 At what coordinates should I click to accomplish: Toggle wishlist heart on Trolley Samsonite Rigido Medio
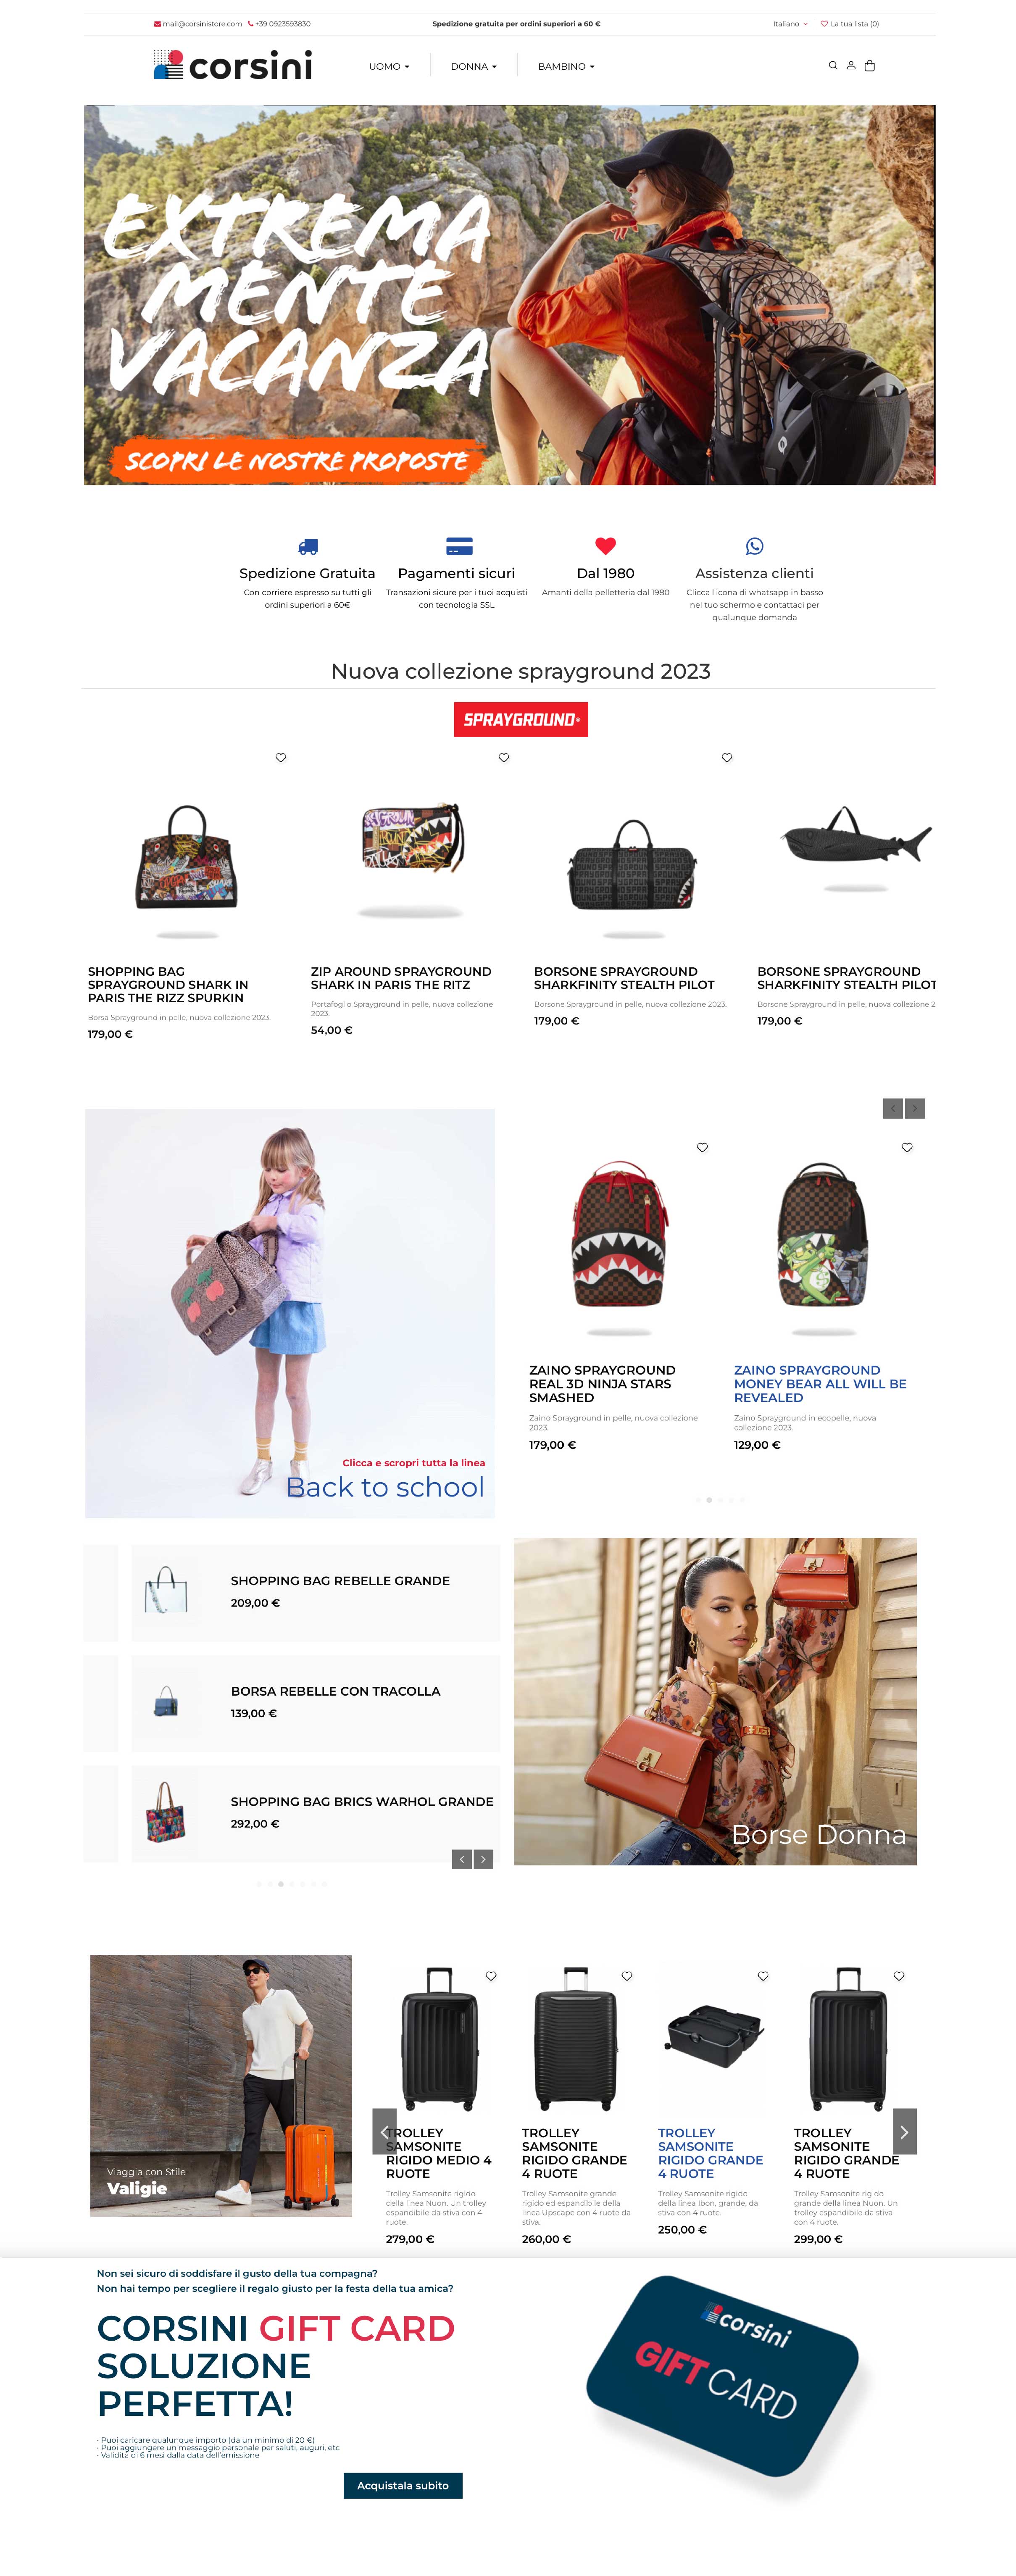[491, 1976]
